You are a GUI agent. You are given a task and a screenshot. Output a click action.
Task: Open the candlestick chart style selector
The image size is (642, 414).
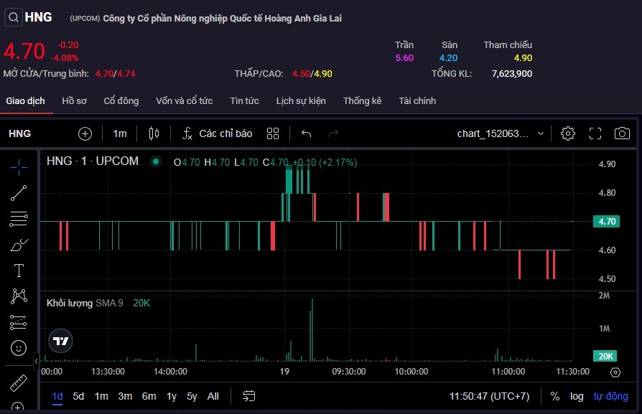[153, 133]
